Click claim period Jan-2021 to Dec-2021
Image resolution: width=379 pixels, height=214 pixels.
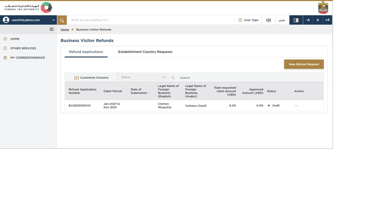pos(112,106)
